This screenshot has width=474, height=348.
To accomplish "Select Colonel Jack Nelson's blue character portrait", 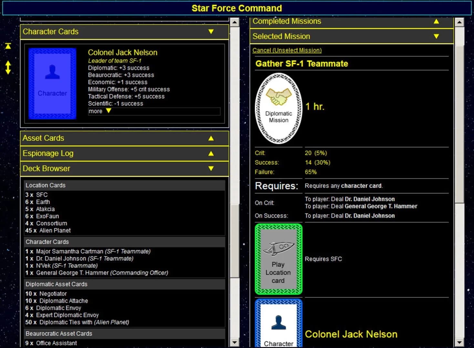I will 52,82.
